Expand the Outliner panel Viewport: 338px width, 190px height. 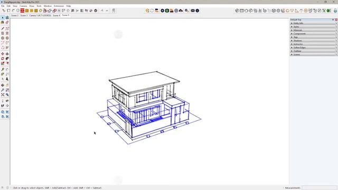tap(313, 51)
